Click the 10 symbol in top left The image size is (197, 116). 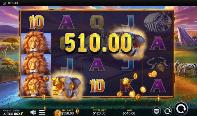point(36,22)
